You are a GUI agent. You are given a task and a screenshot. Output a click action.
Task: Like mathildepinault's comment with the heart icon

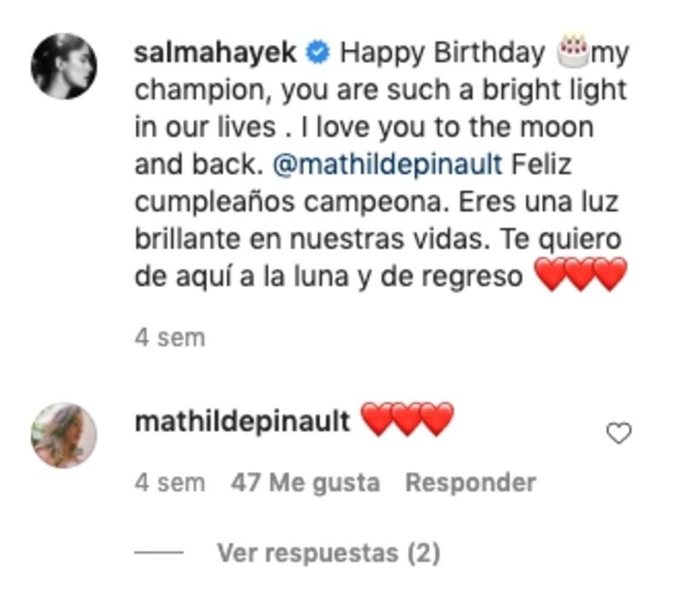pyautogui.click(x=619, y=433)
